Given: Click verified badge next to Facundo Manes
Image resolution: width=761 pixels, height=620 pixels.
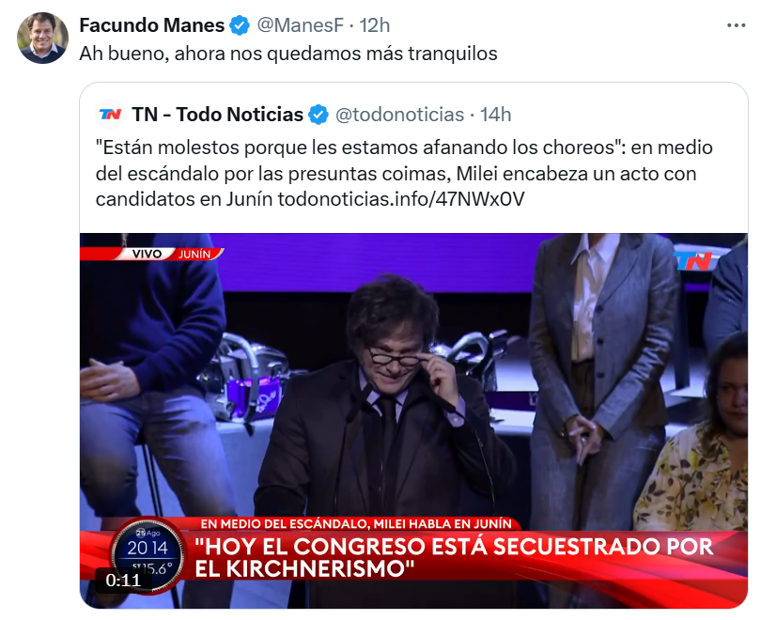Looking at the screenshot, I should 241,25.
